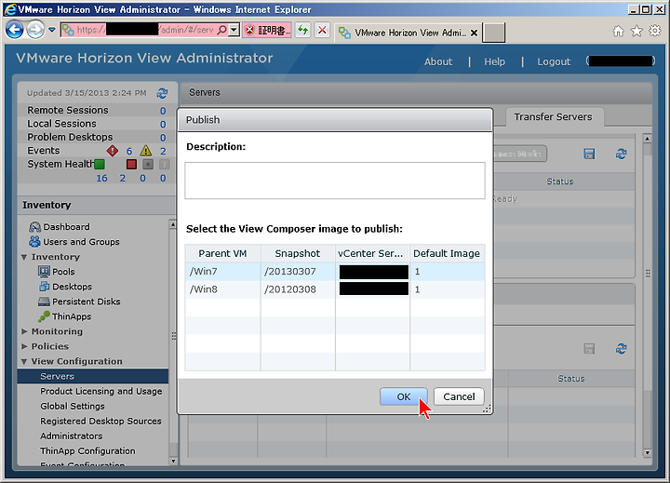Open the Internet Explorer Tools gear
This screenshot has width=670, height=483.
pyautogui.click(x=654, y=31)
